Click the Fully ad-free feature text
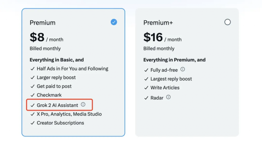 click(x=164, y=70)
